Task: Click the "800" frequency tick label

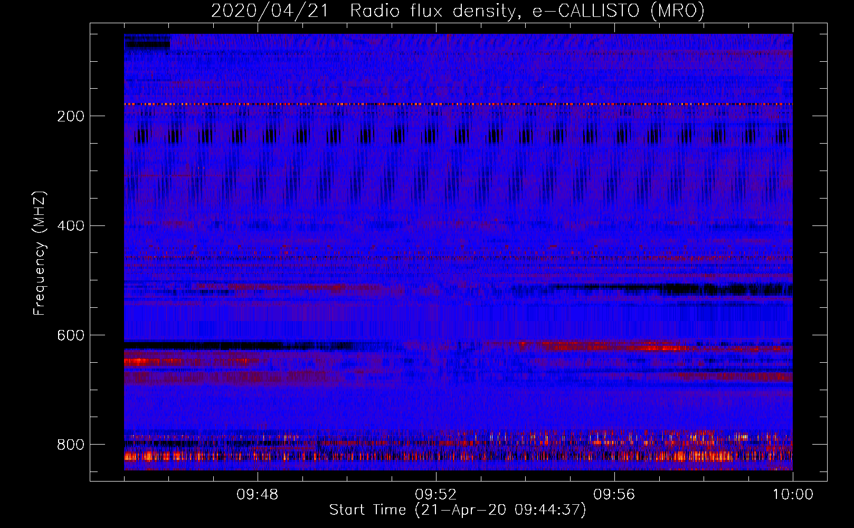Action: click(71, 445)
